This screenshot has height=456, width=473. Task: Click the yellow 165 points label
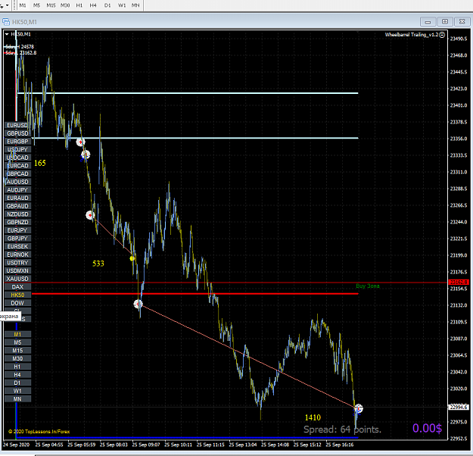[40, 163]
